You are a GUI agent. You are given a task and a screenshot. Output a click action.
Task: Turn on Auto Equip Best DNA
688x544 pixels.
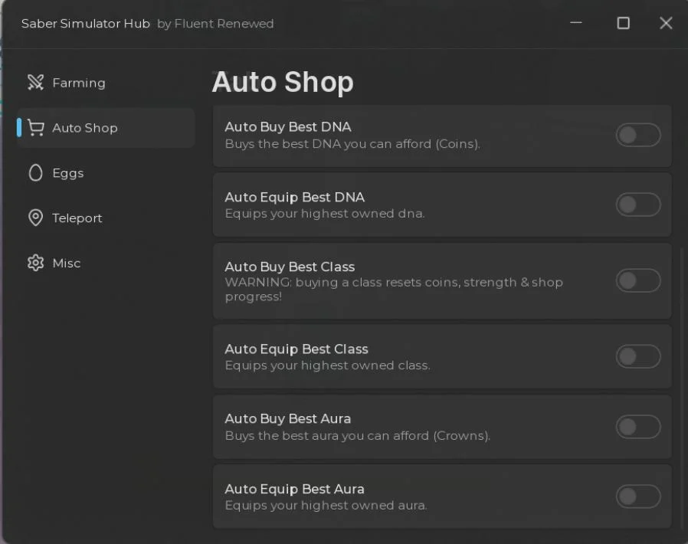pyautogui.click(x=638, y=205)
